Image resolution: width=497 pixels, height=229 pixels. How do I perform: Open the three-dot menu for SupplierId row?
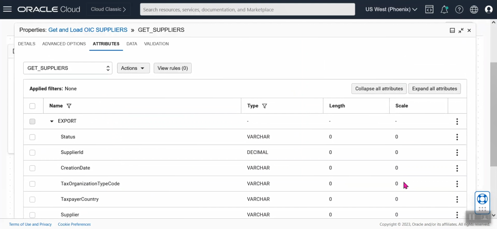[x=457, y=152]
